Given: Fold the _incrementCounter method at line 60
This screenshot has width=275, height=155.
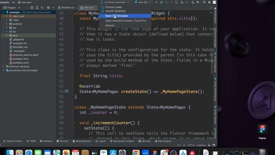Looking at the screenshot, I should point(73,123).
